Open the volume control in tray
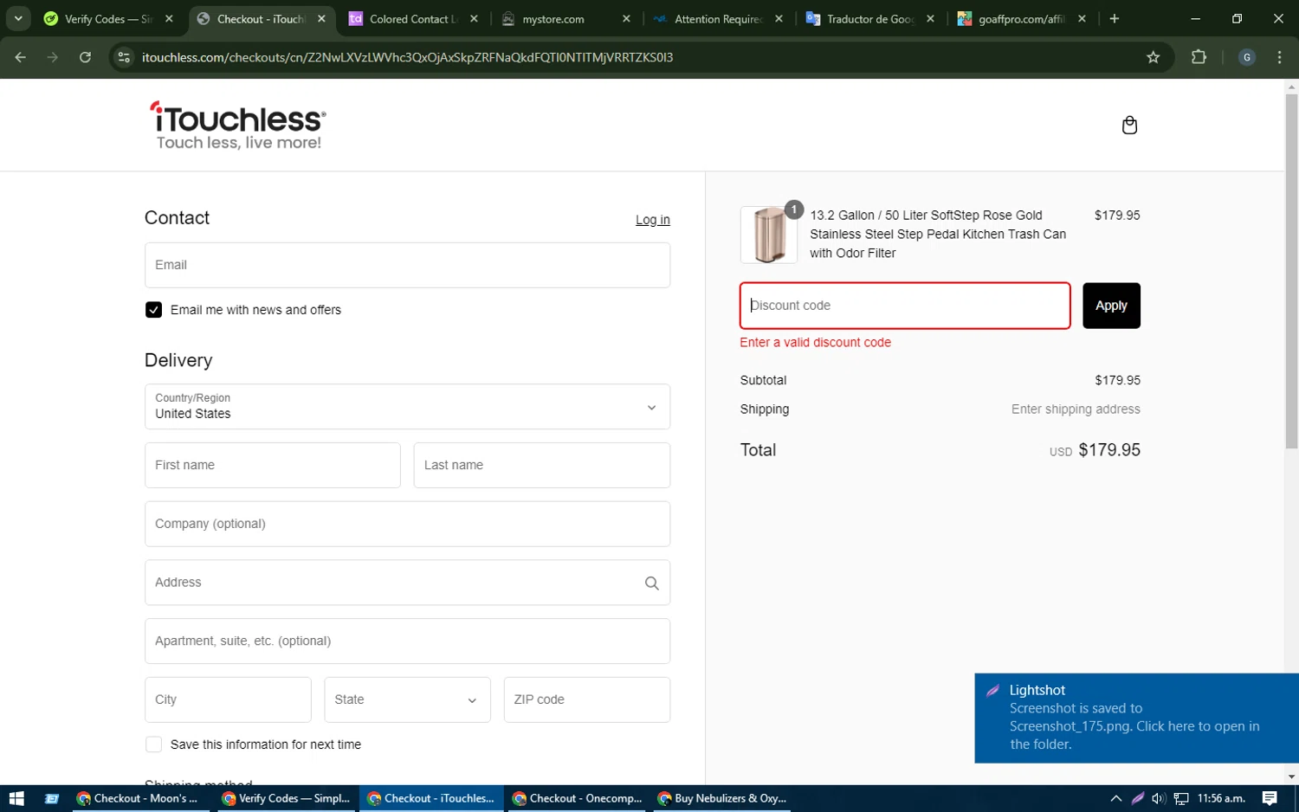Screen dimensions: 1299x812 coord(1159,798)
